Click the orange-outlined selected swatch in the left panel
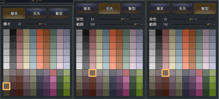This screenshot has width=219, height=99. tap(6, 86)
